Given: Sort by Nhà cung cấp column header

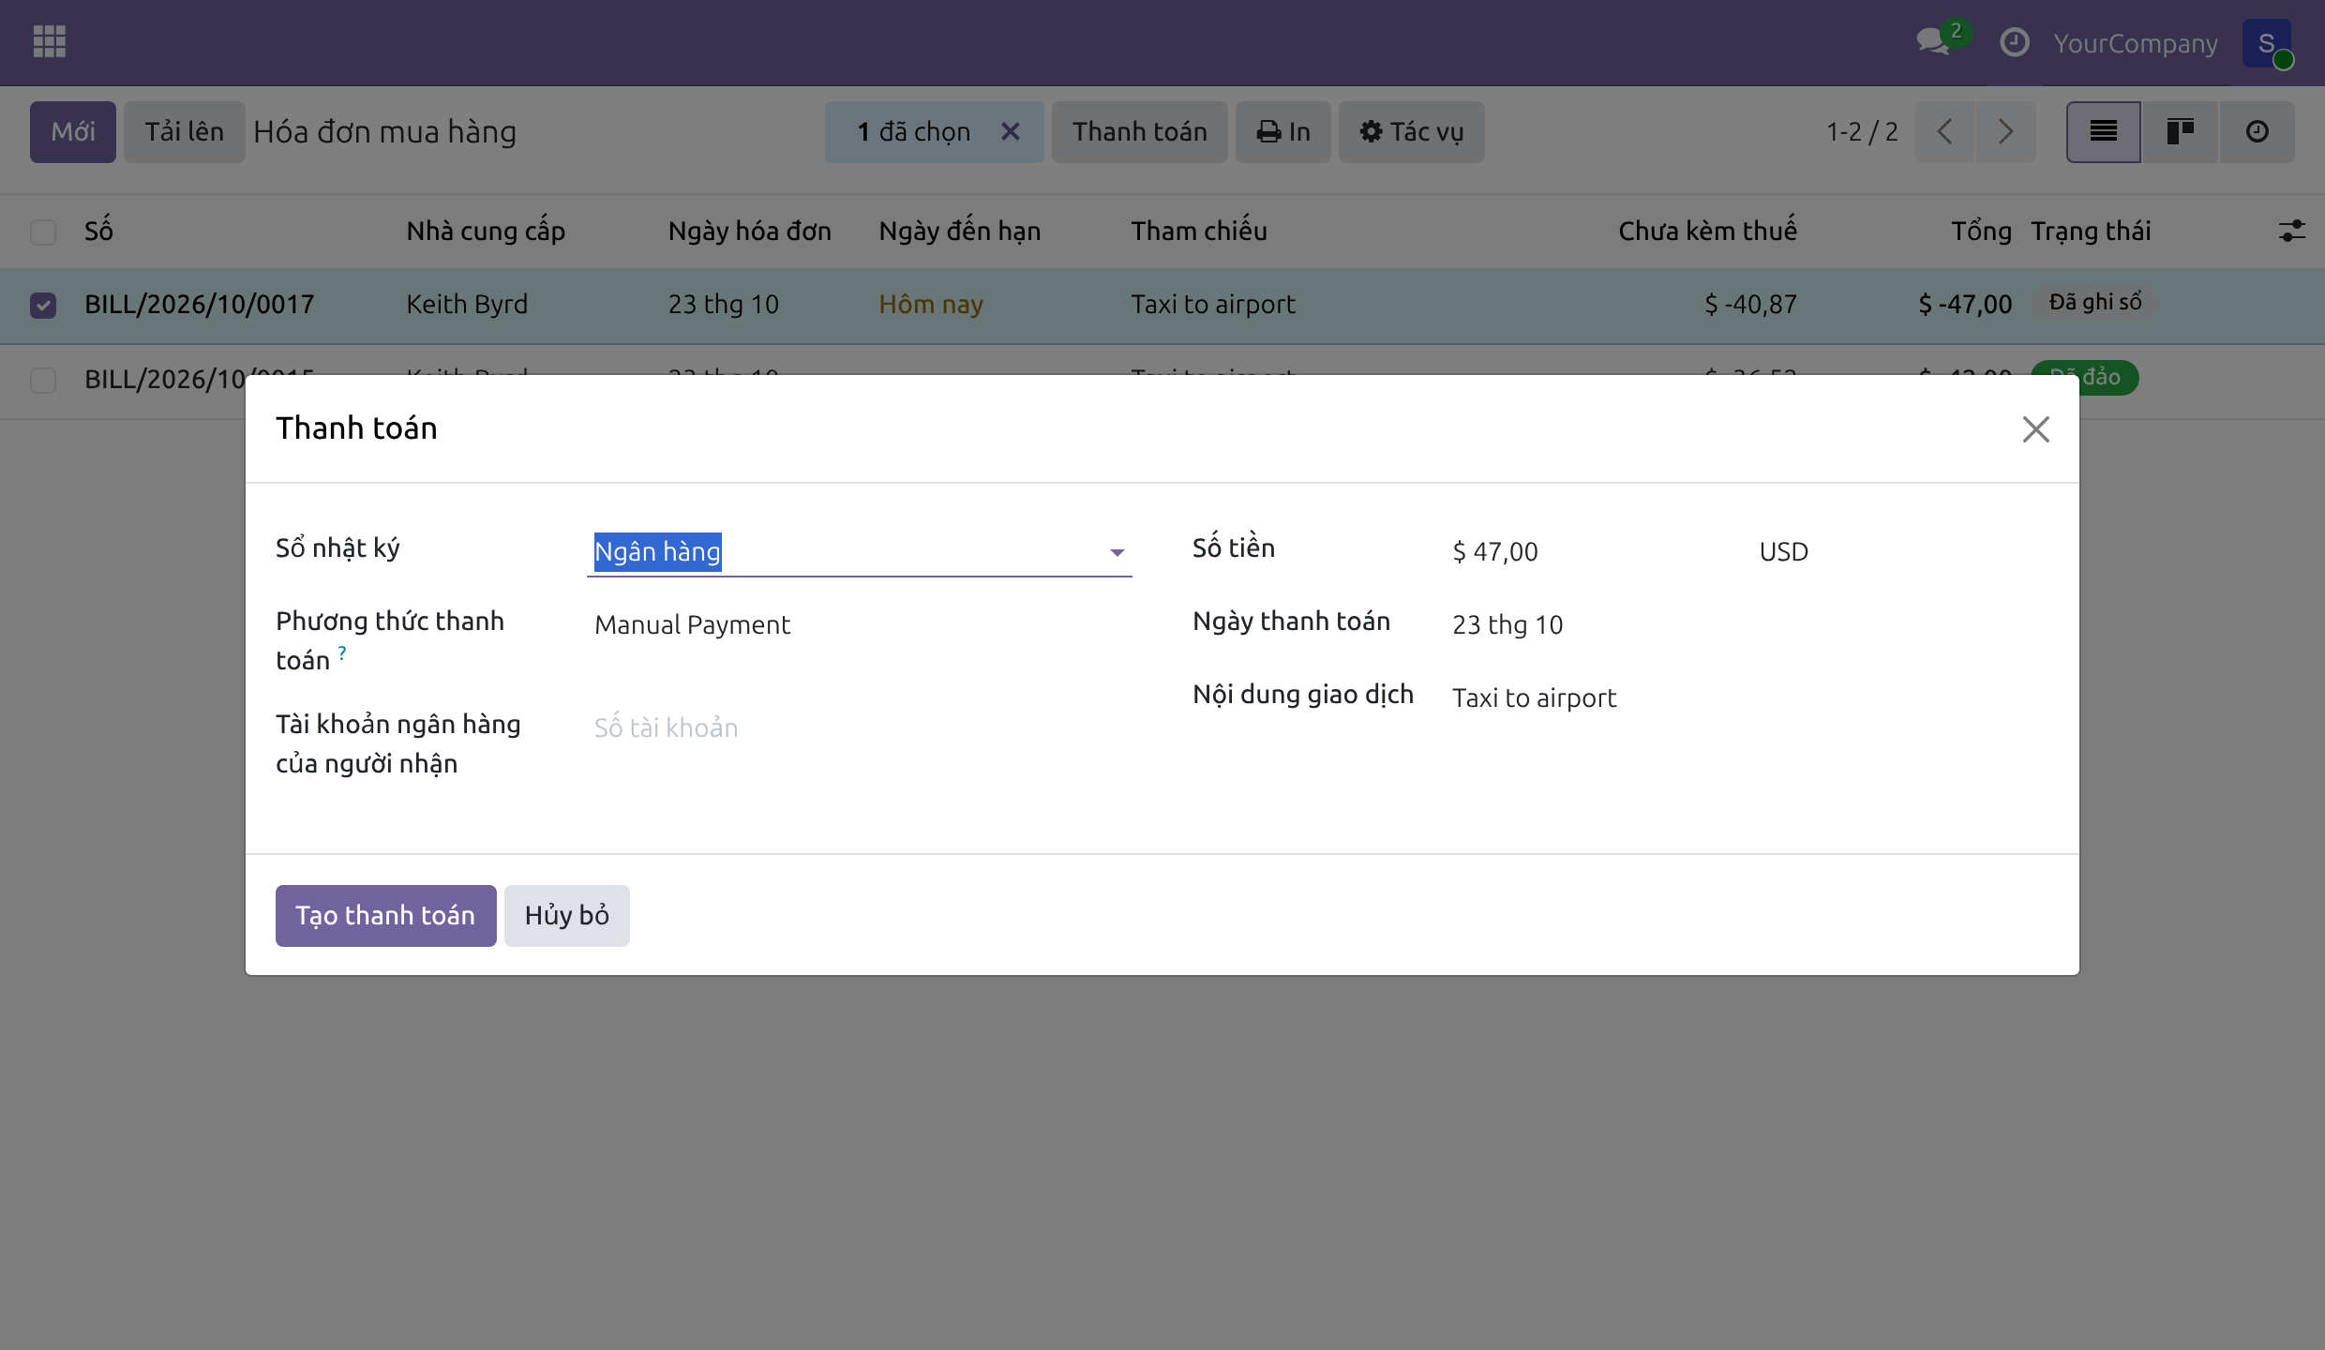Looking at the screenshot, I should [x=486, y=232].
